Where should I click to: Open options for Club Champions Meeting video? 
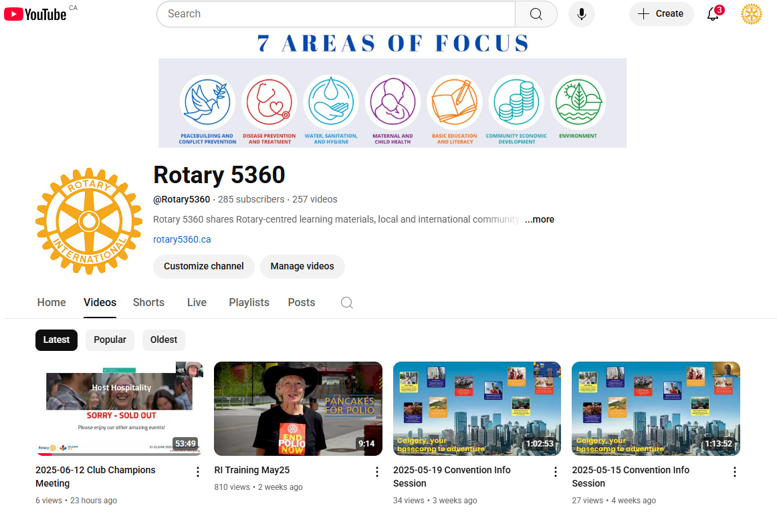[x=198, y=472]
